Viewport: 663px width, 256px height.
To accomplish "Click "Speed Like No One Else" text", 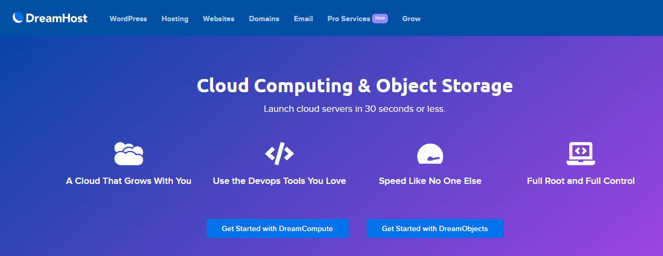I will (430, 181).
